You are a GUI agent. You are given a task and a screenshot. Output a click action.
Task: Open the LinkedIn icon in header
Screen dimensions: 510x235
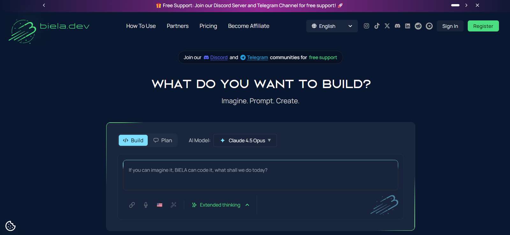click(x=407, y=26)
